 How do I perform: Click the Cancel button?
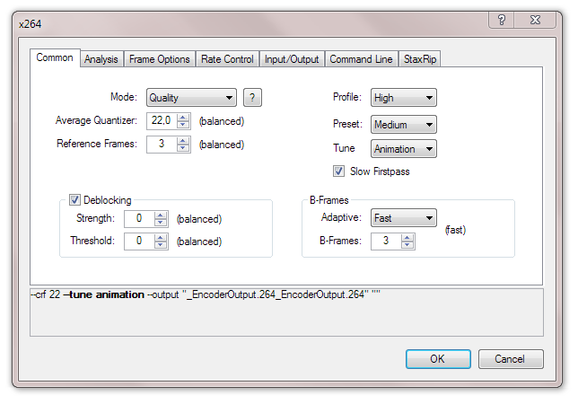[511, 359]
